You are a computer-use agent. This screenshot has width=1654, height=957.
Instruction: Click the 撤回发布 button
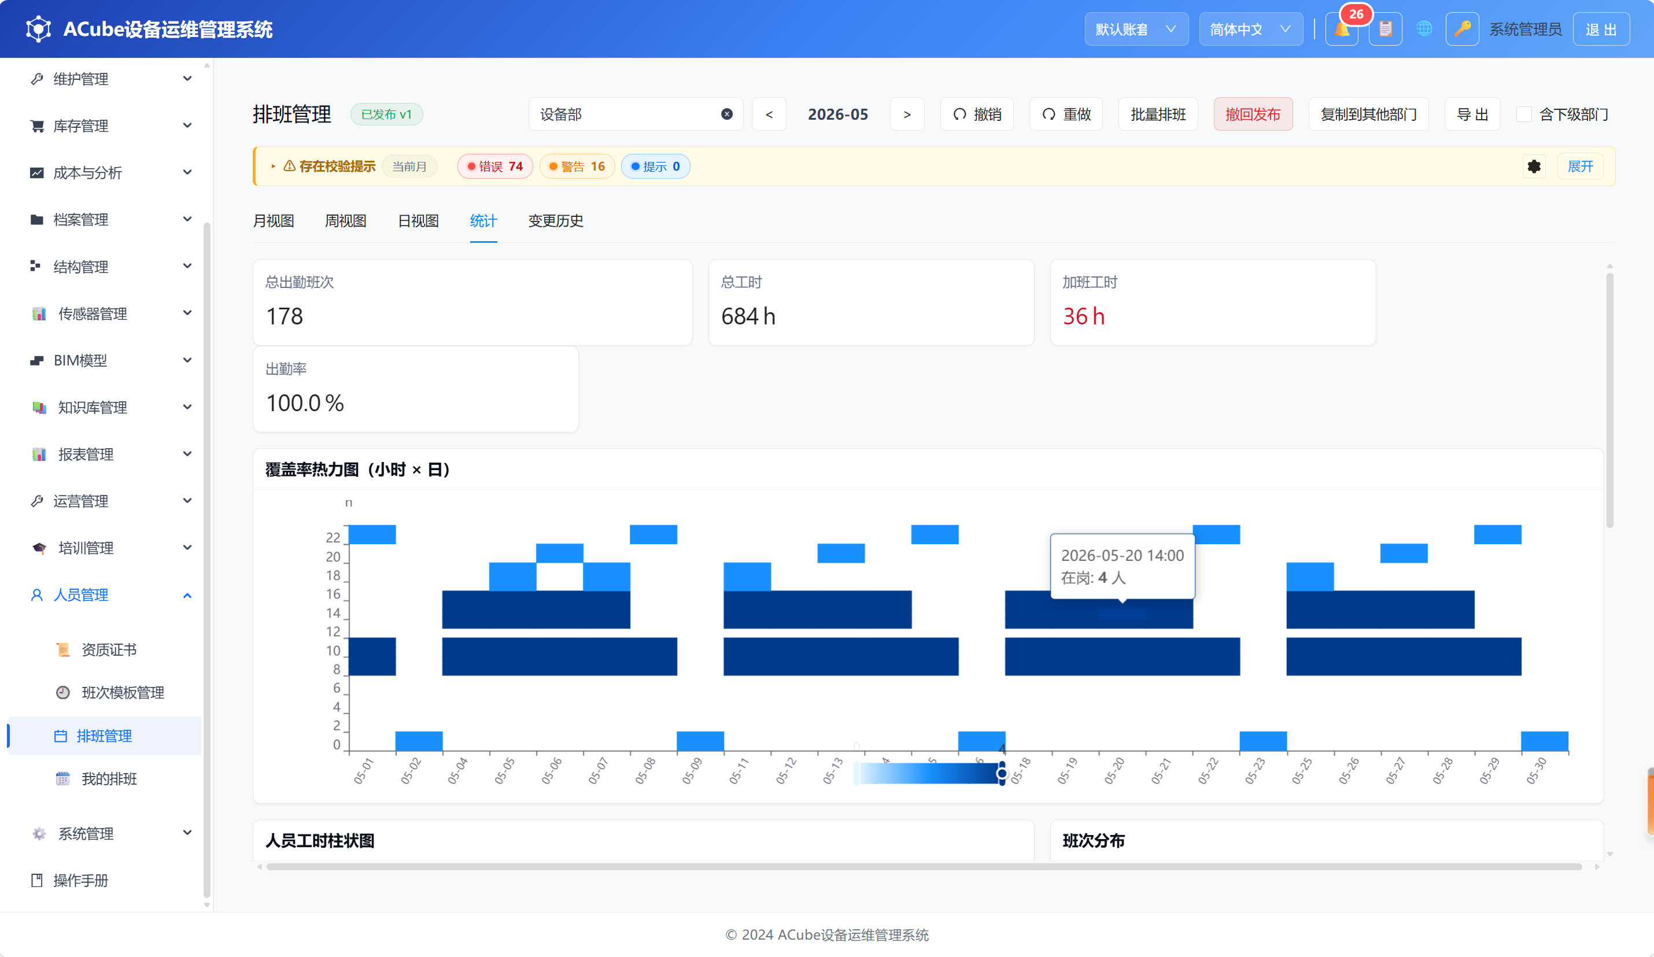click(x=1252, y=114)
